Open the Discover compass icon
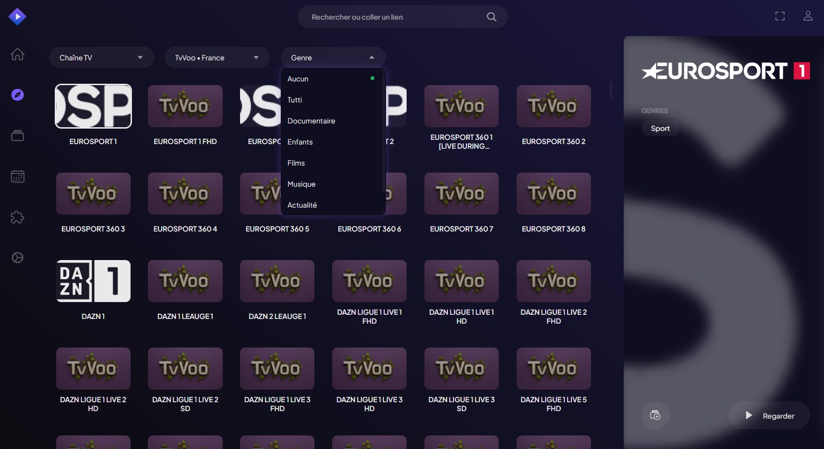 (x=17, y=95)
